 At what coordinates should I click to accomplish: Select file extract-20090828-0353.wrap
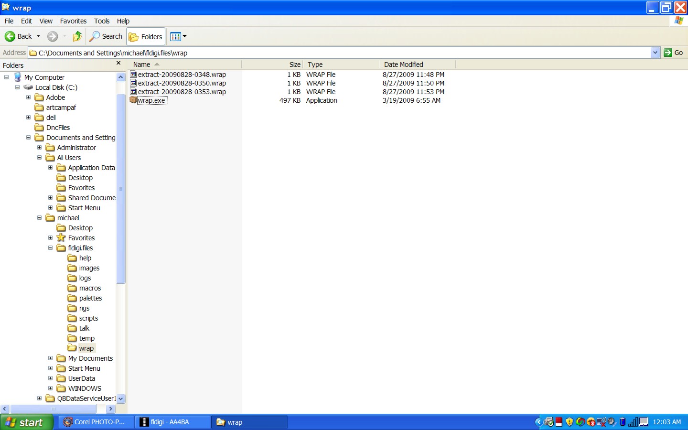pyautogui.click(x=182, y=92)
